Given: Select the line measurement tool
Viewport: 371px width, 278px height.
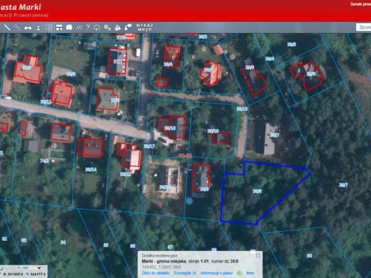Looking at the screenshot, I should point(8,27).
